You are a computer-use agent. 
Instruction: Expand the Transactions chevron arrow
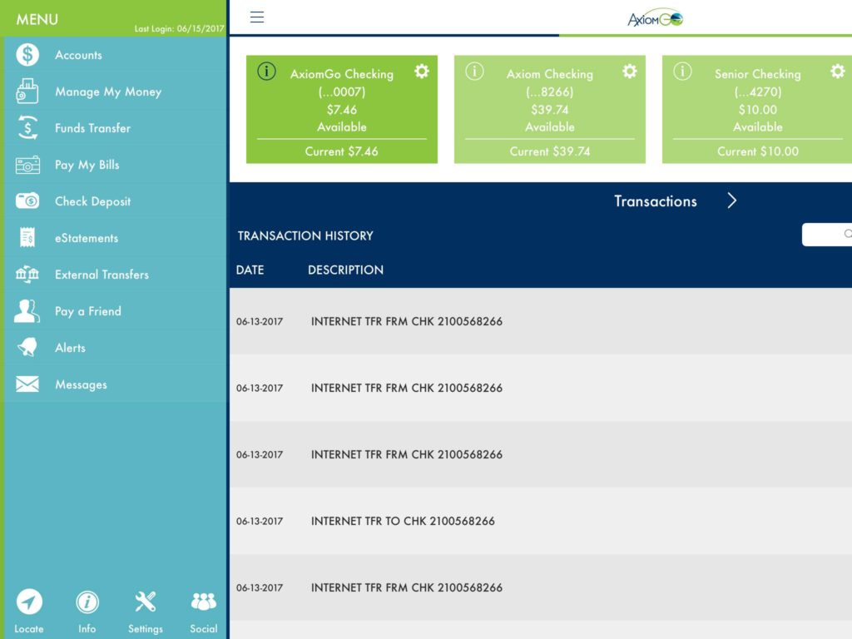point(732,201)
